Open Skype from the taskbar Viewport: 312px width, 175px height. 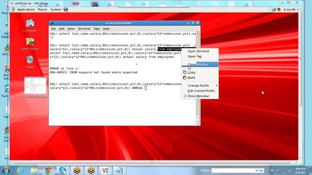(63, 171)
